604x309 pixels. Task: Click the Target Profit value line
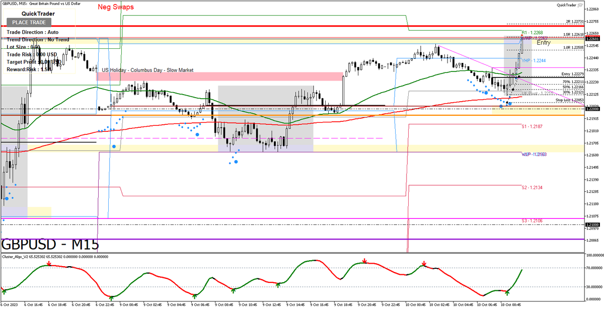click(33, 62)
